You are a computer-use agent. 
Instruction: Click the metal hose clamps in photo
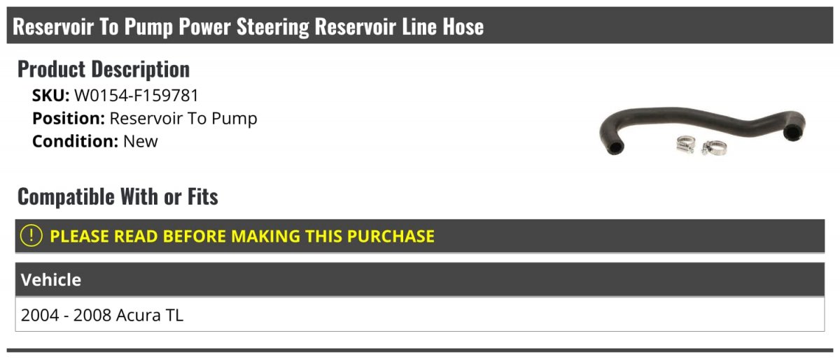coord(701,145)
